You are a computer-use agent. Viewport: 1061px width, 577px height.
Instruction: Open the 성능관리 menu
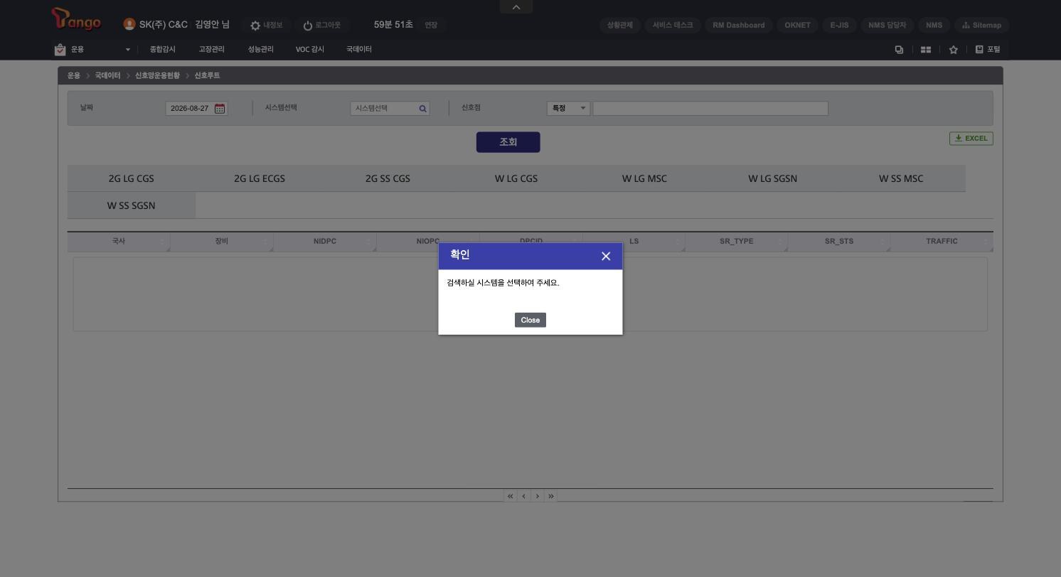click(260, 50)
